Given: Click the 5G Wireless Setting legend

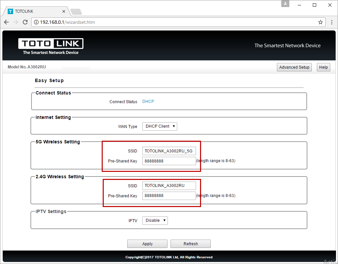Looking at the screenshot, I should 58,142.
